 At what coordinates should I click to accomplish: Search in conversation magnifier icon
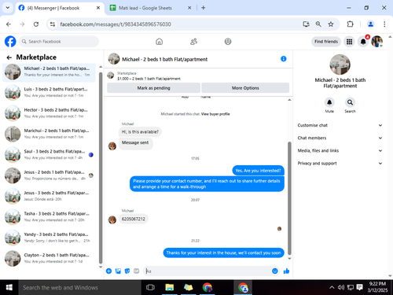pyautogui.click(x=350, y=102)
